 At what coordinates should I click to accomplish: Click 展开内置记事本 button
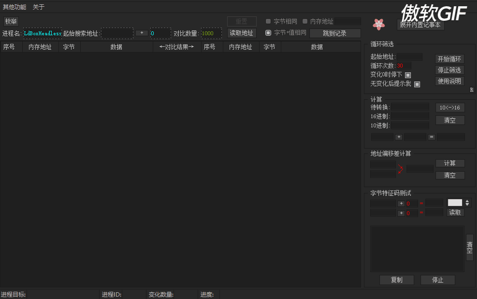pyautogui.click(x=420, y=25)
